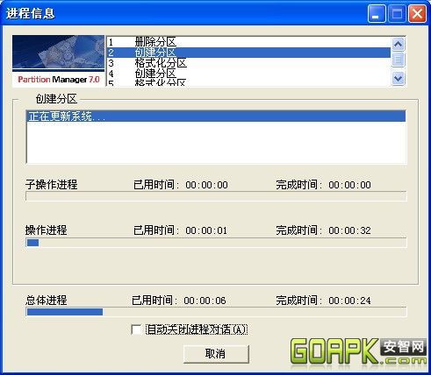The height and width of the screenshot is (375, 431).
Task: Click the 总体进程 已用时间 value 00:00:06
Action: 205,301
